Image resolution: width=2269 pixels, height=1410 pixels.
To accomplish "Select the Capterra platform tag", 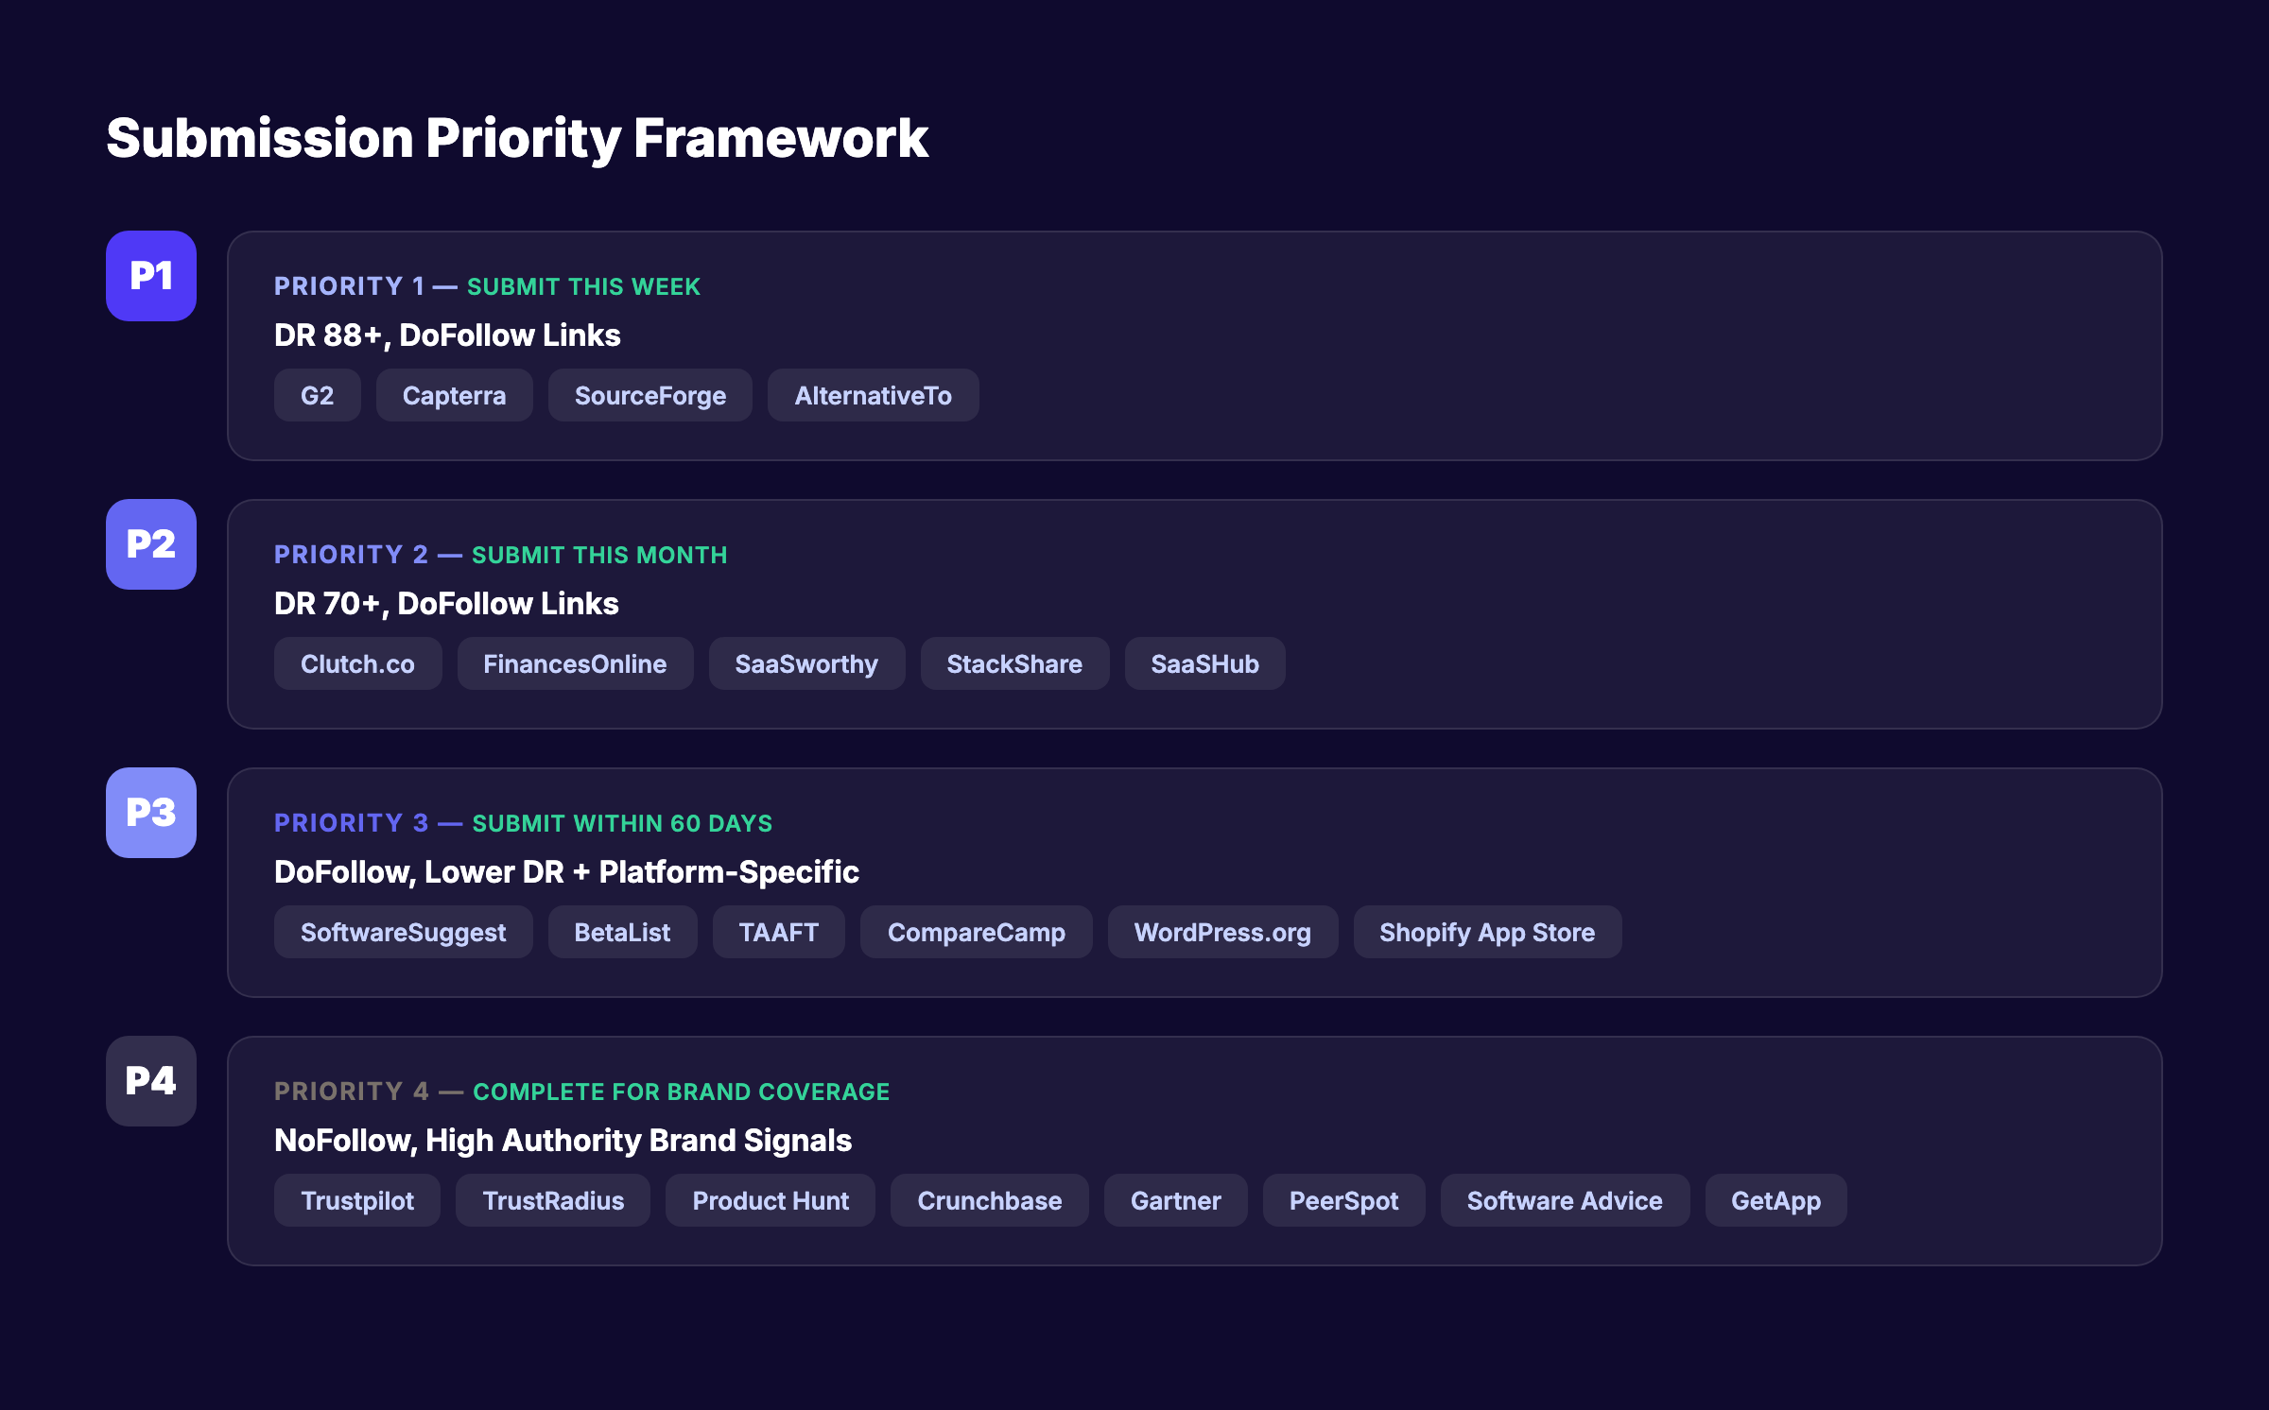I will click(x=454, y=395).
